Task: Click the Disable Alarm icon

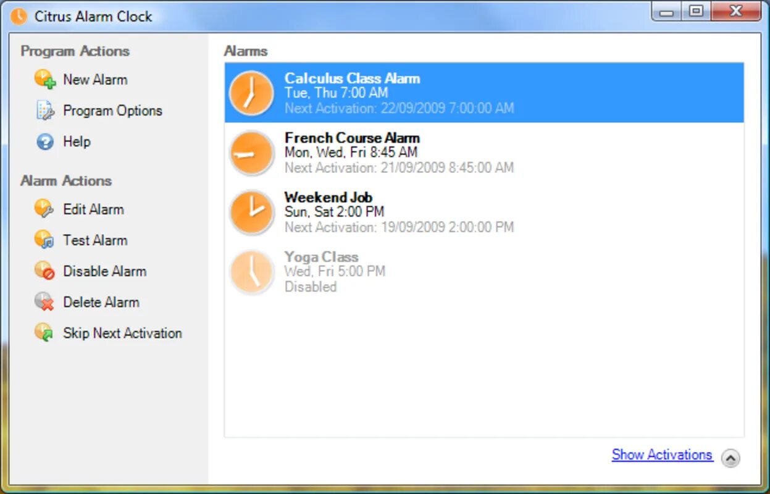Action: tap(44, 270)
